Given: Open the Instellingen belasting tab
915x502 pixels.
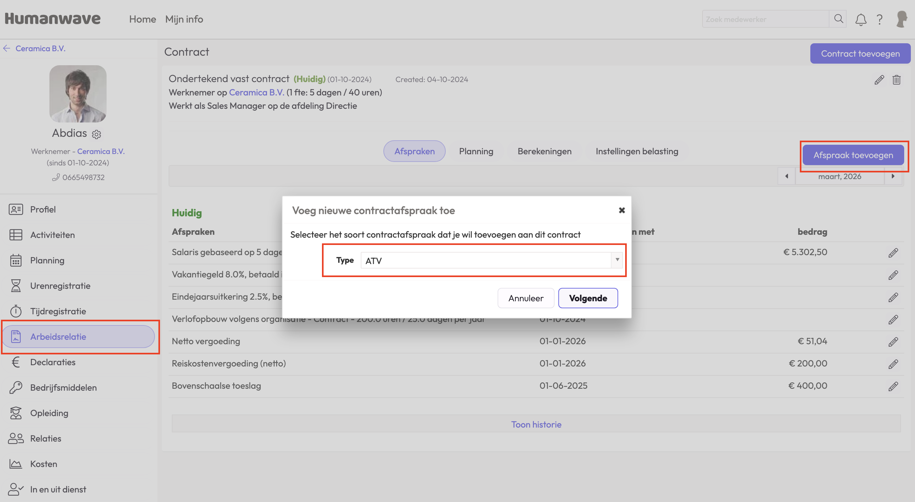Looking at the screenshot, I should (637, 151).
